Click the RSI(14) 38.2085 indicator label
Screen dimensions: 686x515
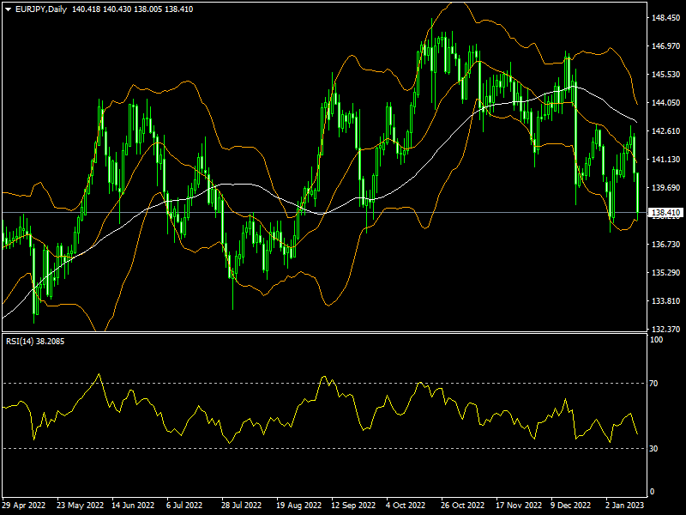tap(35, 341)
